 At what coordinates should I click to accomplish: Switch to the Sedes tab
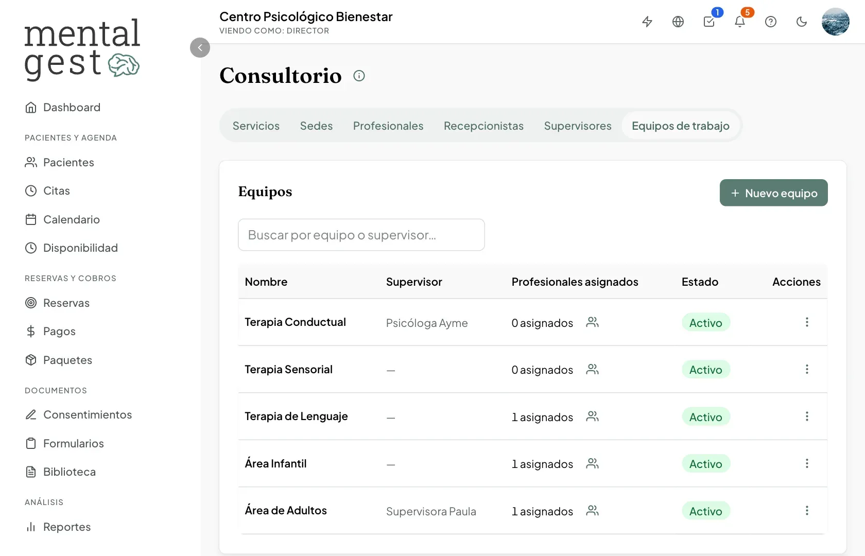316,126
